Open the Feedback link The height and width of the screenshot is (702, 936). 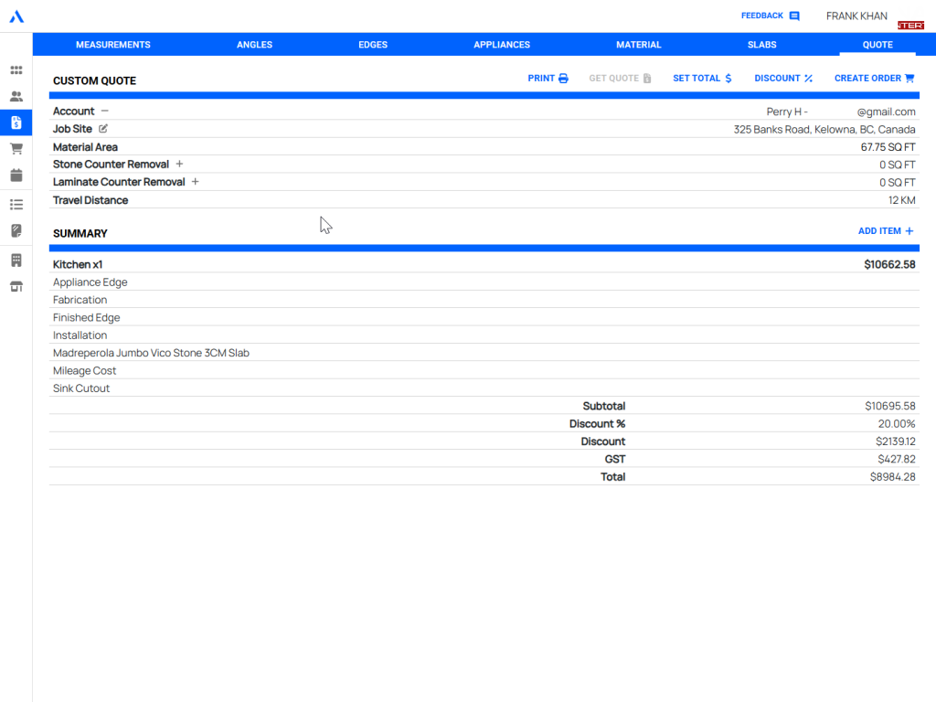770,16
